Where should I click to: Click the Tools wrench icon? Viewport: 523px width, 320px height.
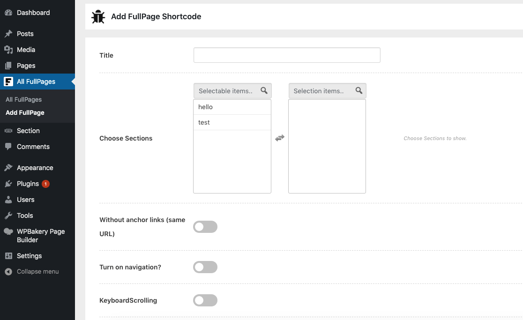click(x=8, y=216)
